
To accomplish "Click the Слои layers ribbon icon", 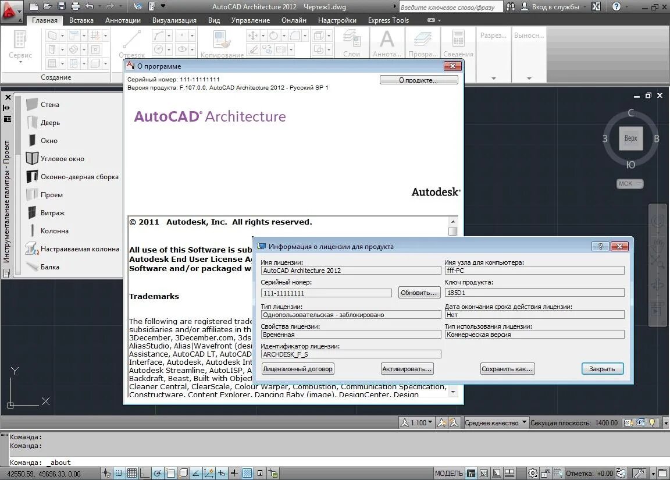I will pyautogui.click(x=352, y=42).
